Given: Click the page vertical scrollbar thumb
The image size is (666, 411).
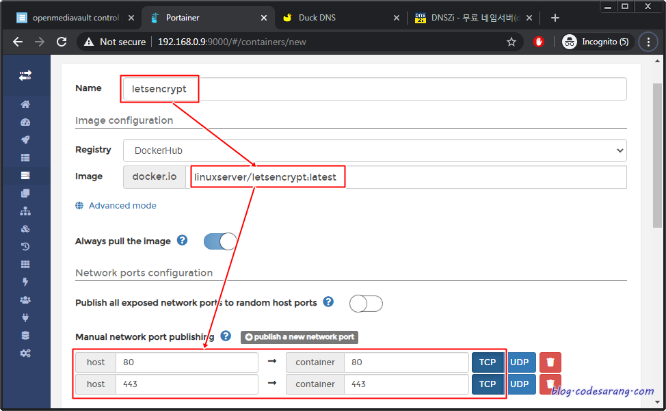Looking at the screenshot, I should (657, 155).
